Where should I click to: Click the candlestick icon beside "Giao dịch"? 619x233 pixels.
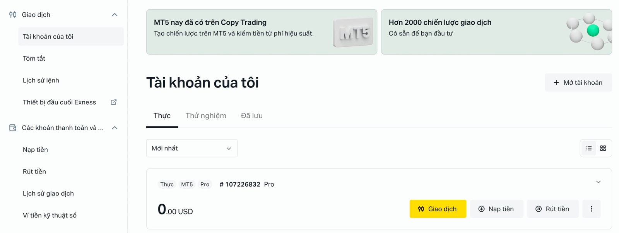(12, 14)
